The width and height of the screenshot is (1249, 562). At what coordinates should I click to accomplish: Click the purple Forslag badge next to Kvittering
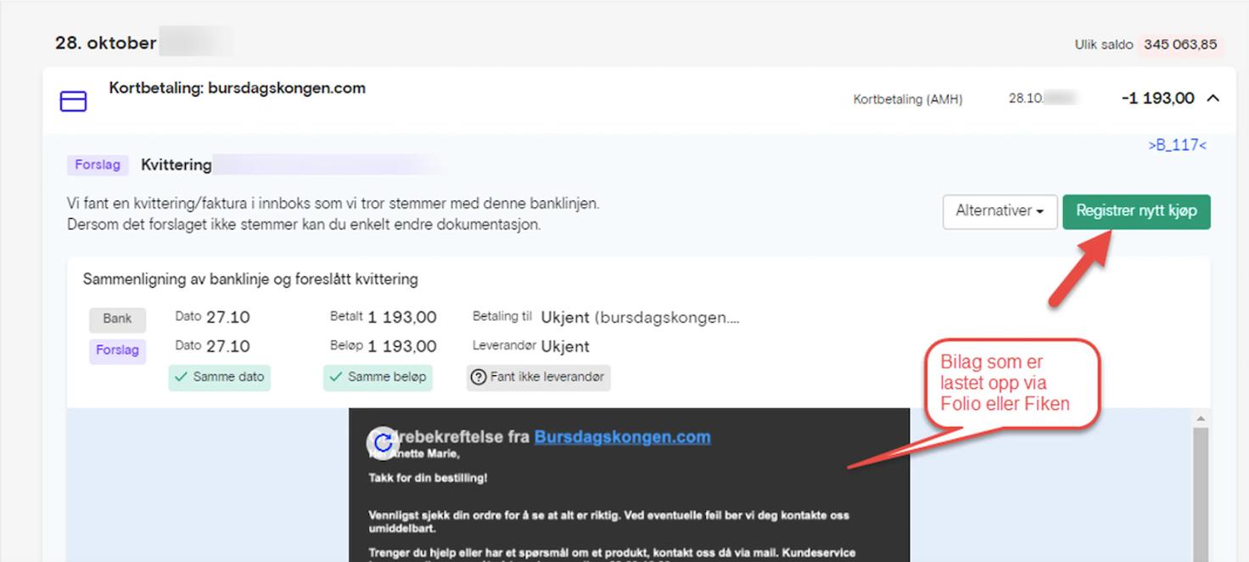97,165
